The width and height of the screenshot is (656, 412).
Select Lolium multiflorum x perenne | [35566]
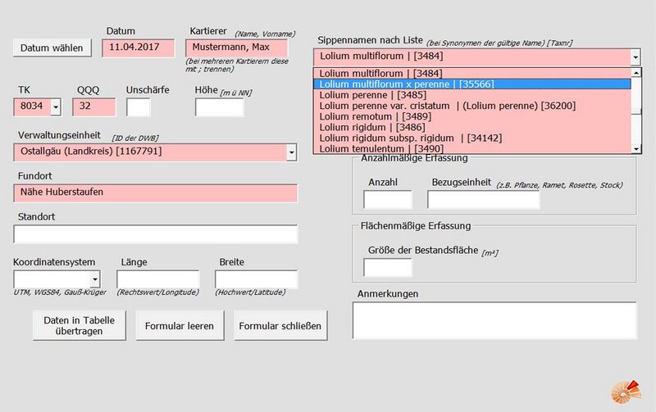(472, 84)
